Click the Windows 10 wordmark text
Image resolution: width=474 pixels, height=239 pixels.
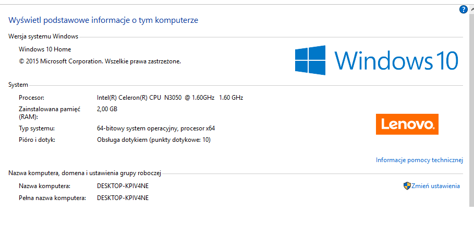(396, 60)
